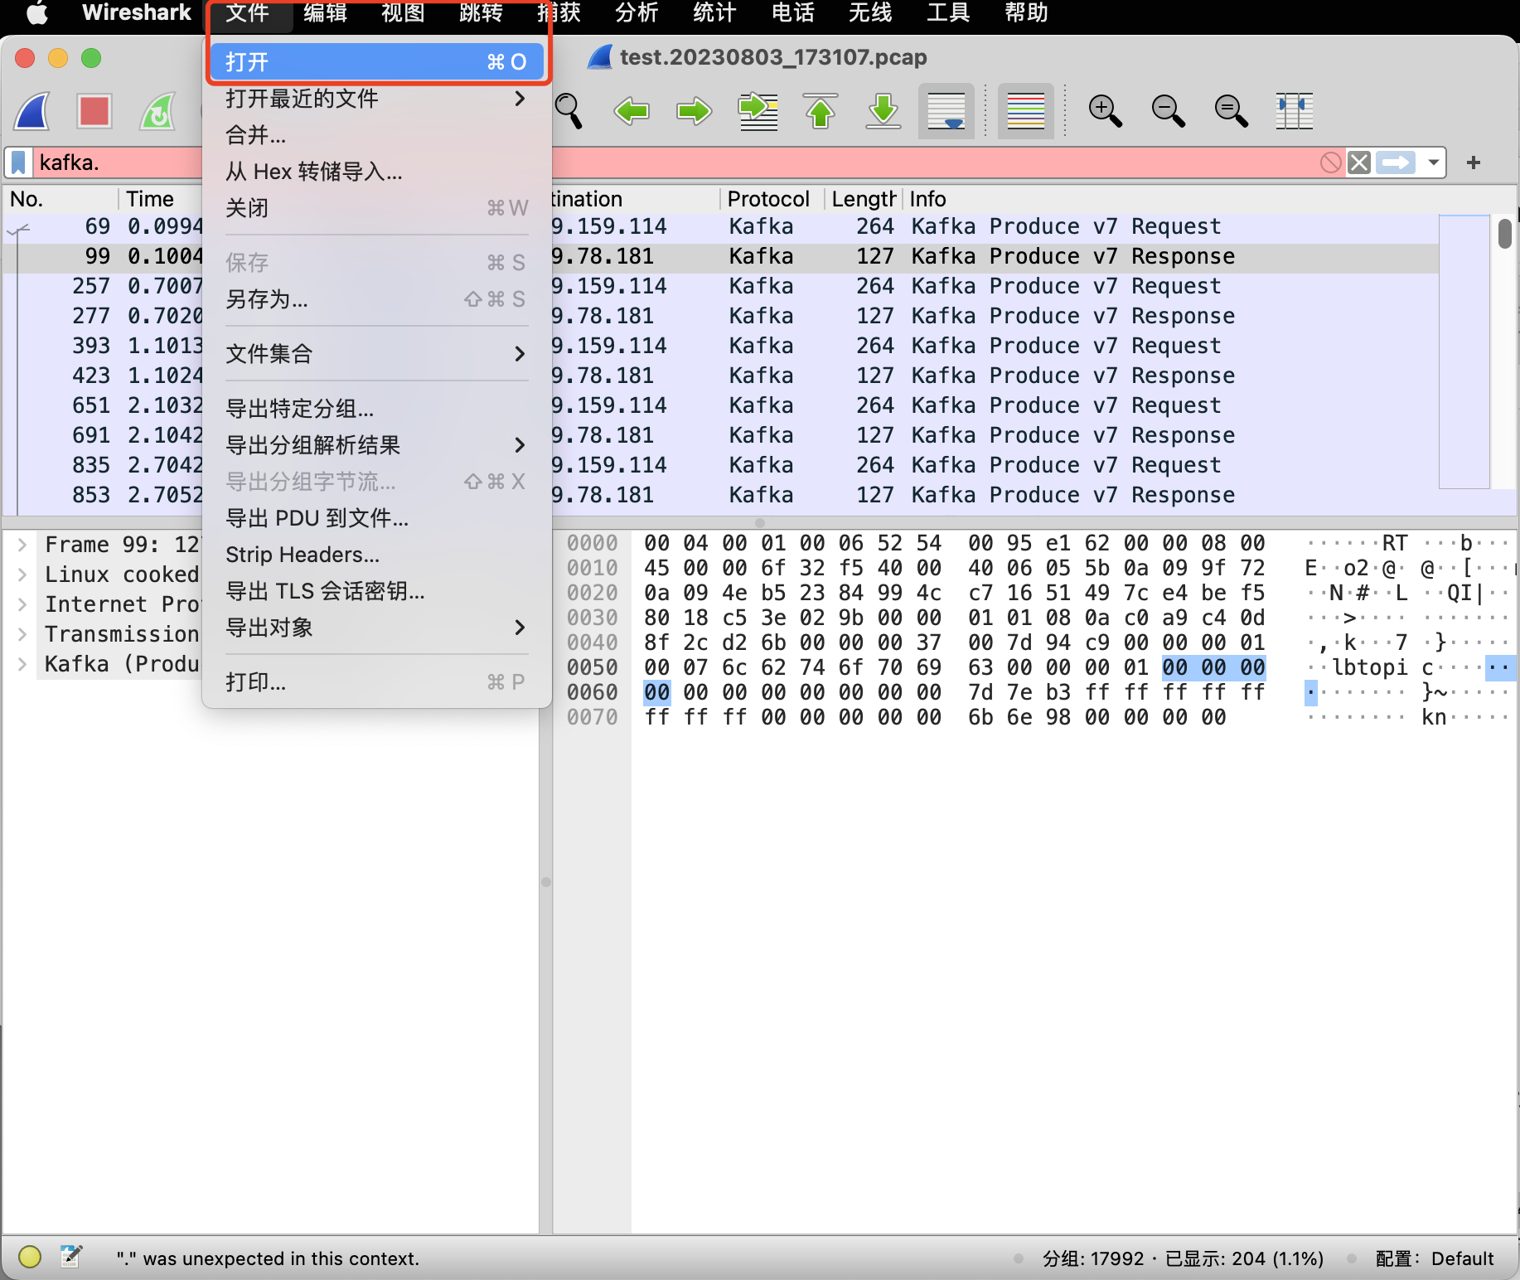The image size is (1520, 1280).
Task: Jump to last packet with down arrow icon
Action: point(883,111)
